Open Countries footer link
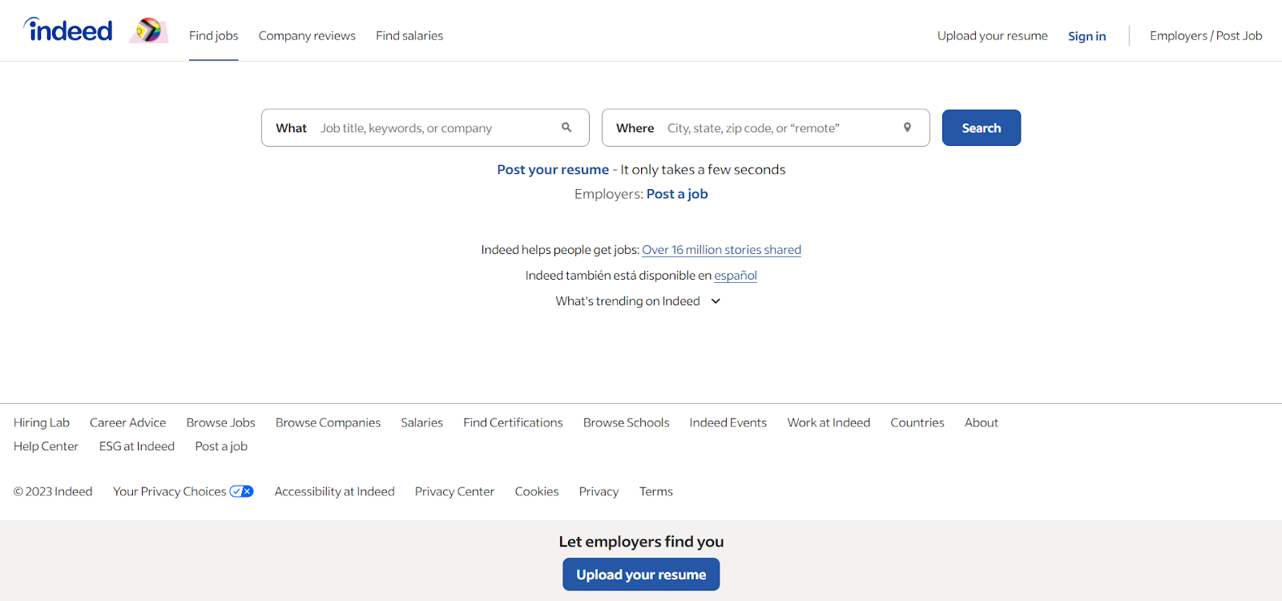This screenshot has height=601, width=1282. pyautogui.click(x=917, y=422)
